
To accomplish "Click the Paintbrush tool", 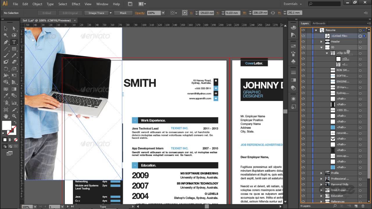I will tap(6, 55).
